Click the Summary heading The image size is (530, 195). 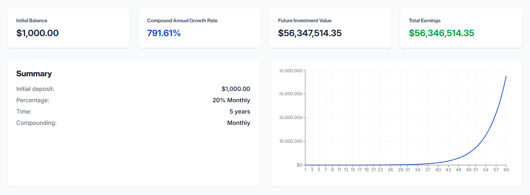pos(34,74)
